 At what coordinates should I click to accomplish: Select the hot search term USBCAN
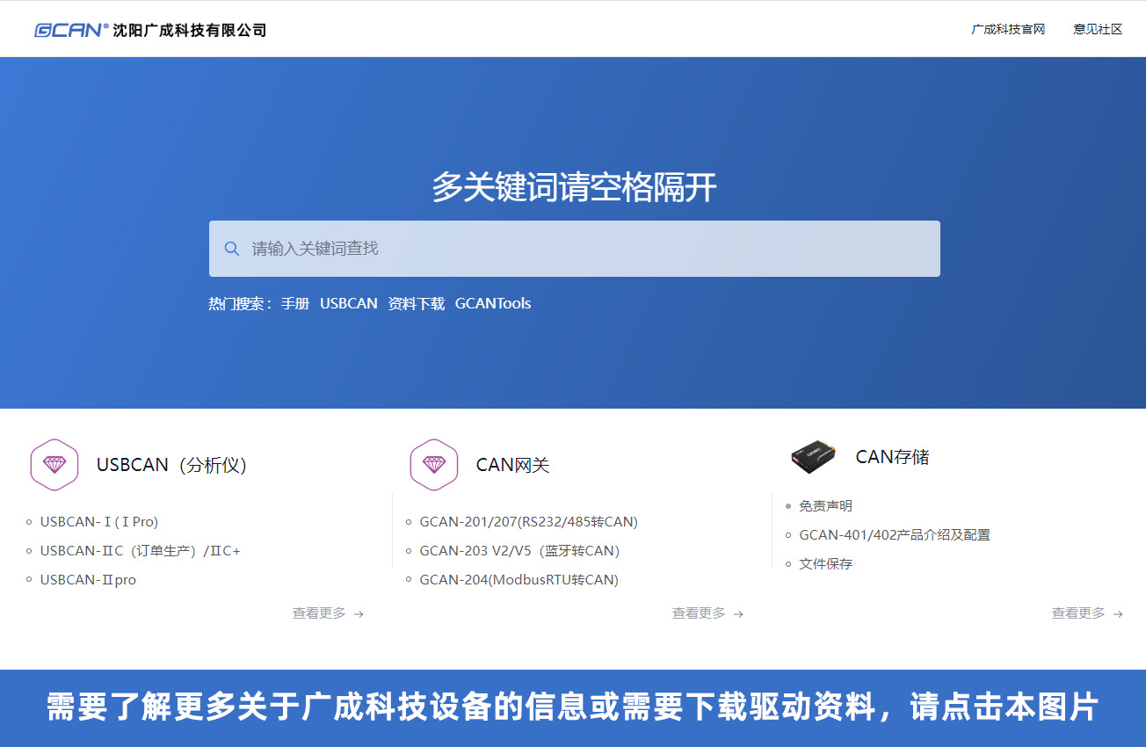(348, 304)
